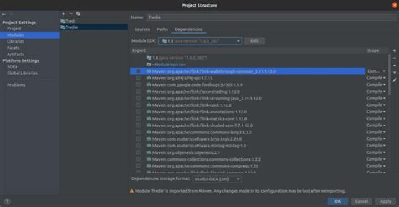Toggle export checkbox for flink-annotations

click(x=138, y=112)
